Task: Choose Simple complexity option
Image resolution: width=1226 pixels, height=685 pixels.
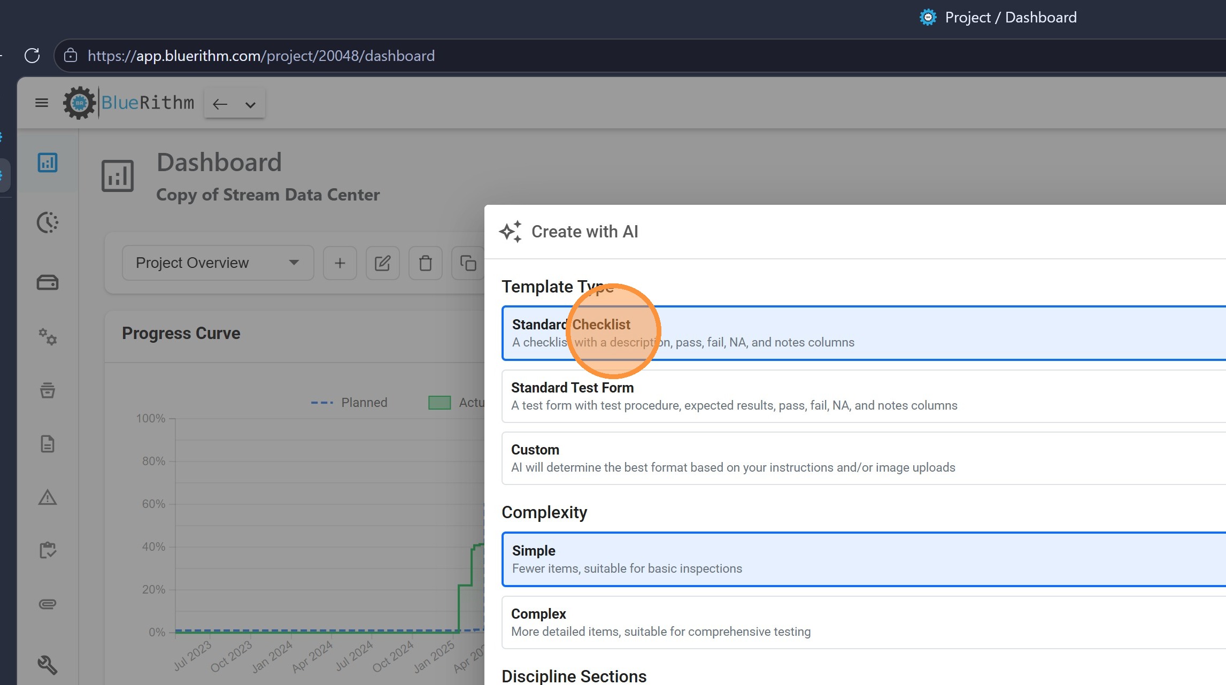Action: coord(863,559)
